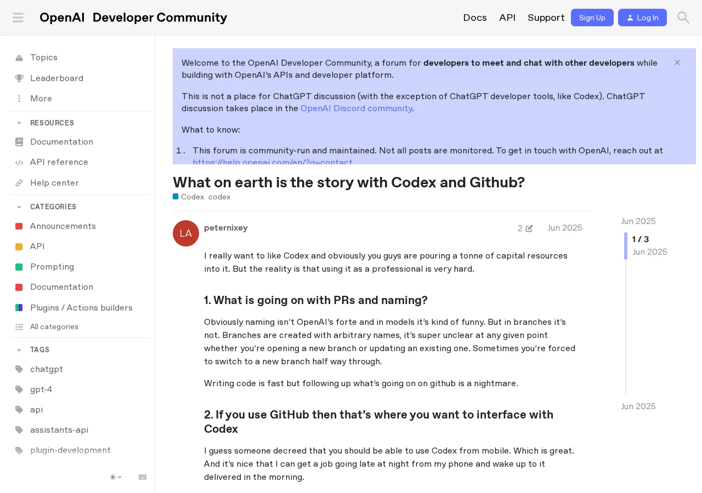Open the help.openai.com contact link
702x493 pixels.
click(x=273, y=162)
